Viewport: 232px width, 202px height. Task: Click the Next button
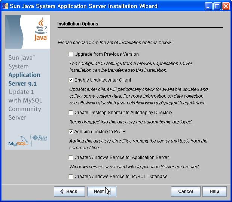(x=102, y=192)
